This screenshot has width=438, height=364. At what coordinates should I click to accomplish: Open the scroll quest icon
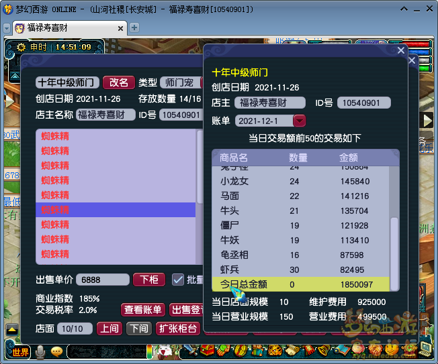[x=292, y=351]
